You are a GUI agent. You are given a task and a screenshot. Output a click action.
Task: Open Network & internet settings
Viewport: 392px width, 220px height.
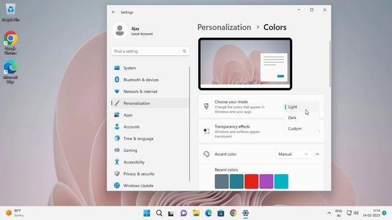150,91
